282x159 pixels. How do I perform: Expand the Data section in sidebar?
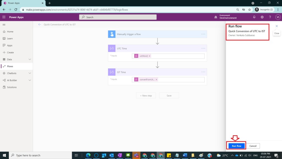pyautogui.click(x=30, y=59)
